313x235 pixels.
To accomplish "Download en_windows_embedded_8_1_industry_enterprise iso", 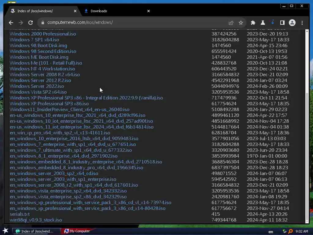I will (x=86, y=162).
